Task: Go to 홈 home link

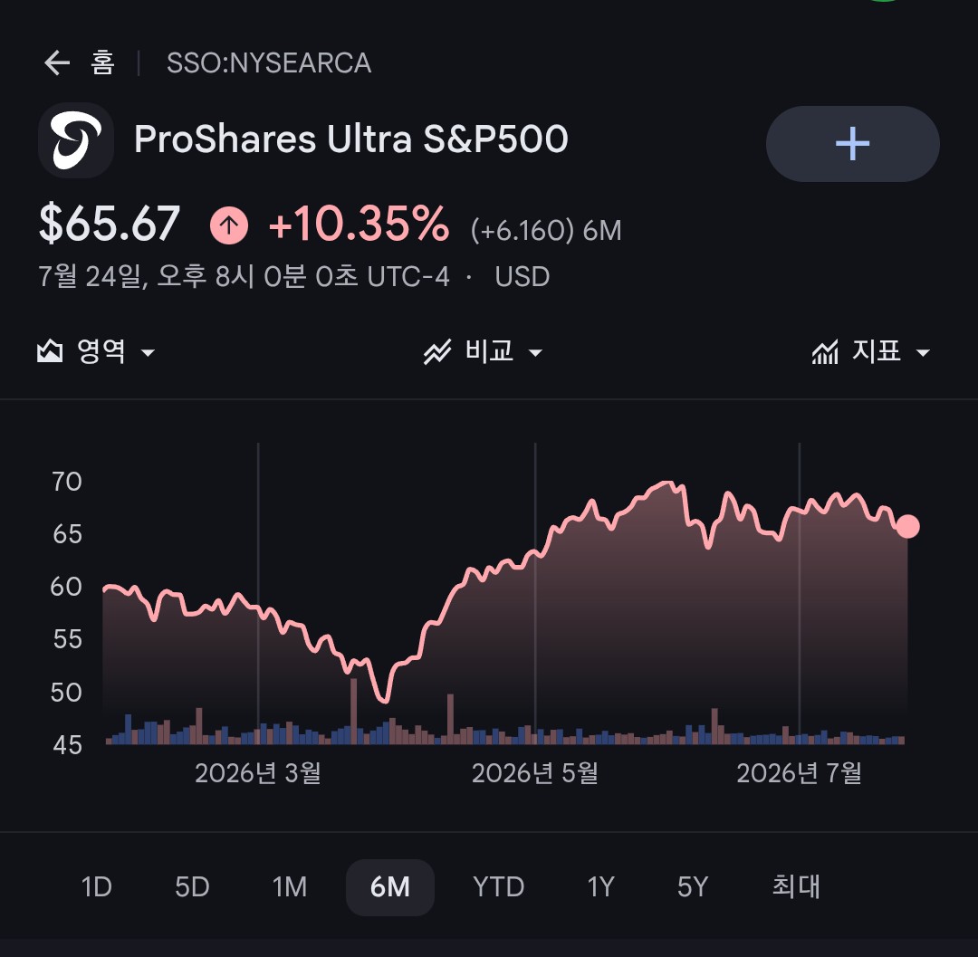Action: (102, 63)
